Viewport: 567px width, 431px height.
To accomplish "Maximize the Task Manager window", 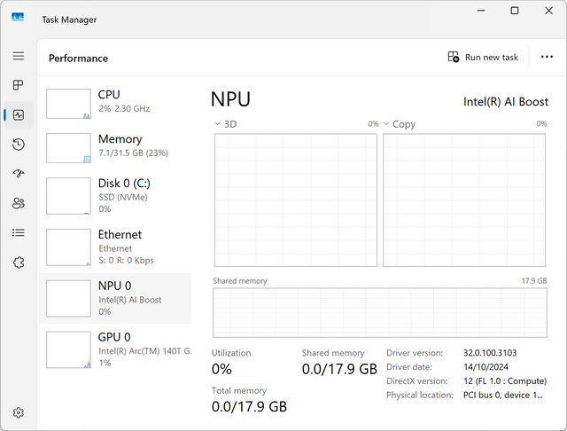I will (515, 11).
